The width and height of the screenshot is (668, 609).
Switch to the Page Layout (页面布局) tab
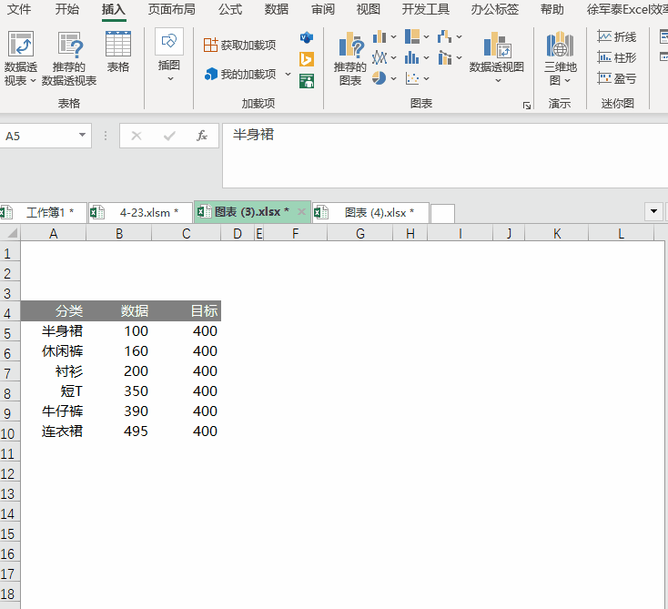coord(172,9)
